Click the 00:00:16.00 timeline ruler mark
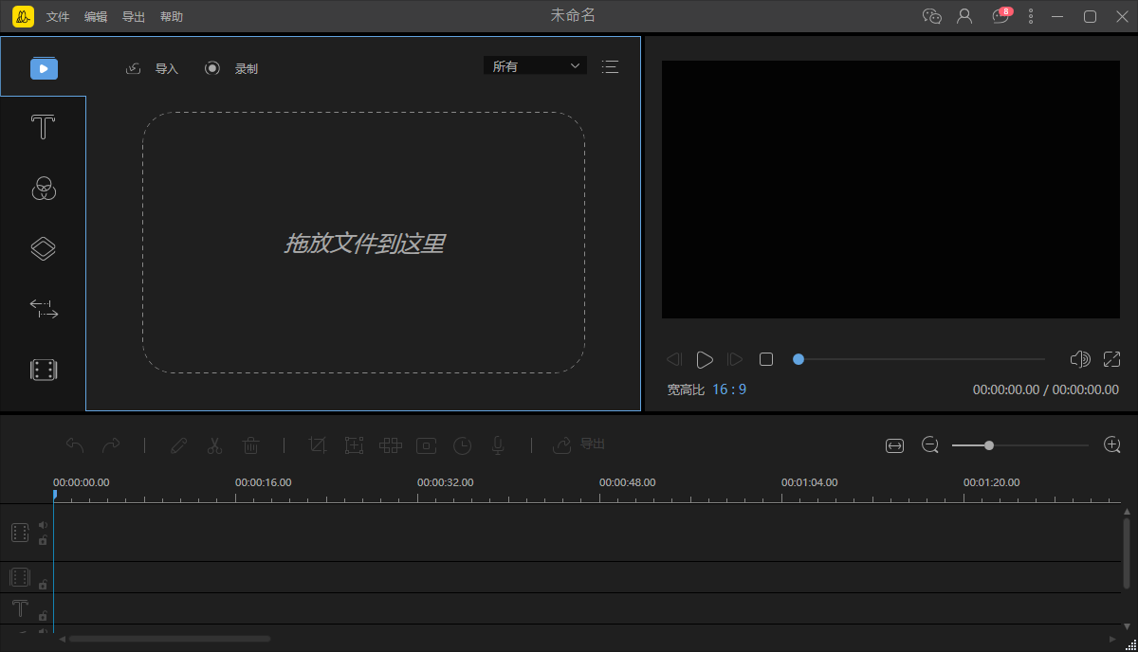Viewport: 1138px width, 652px height. pyautogui.click(x=264, y=482)
